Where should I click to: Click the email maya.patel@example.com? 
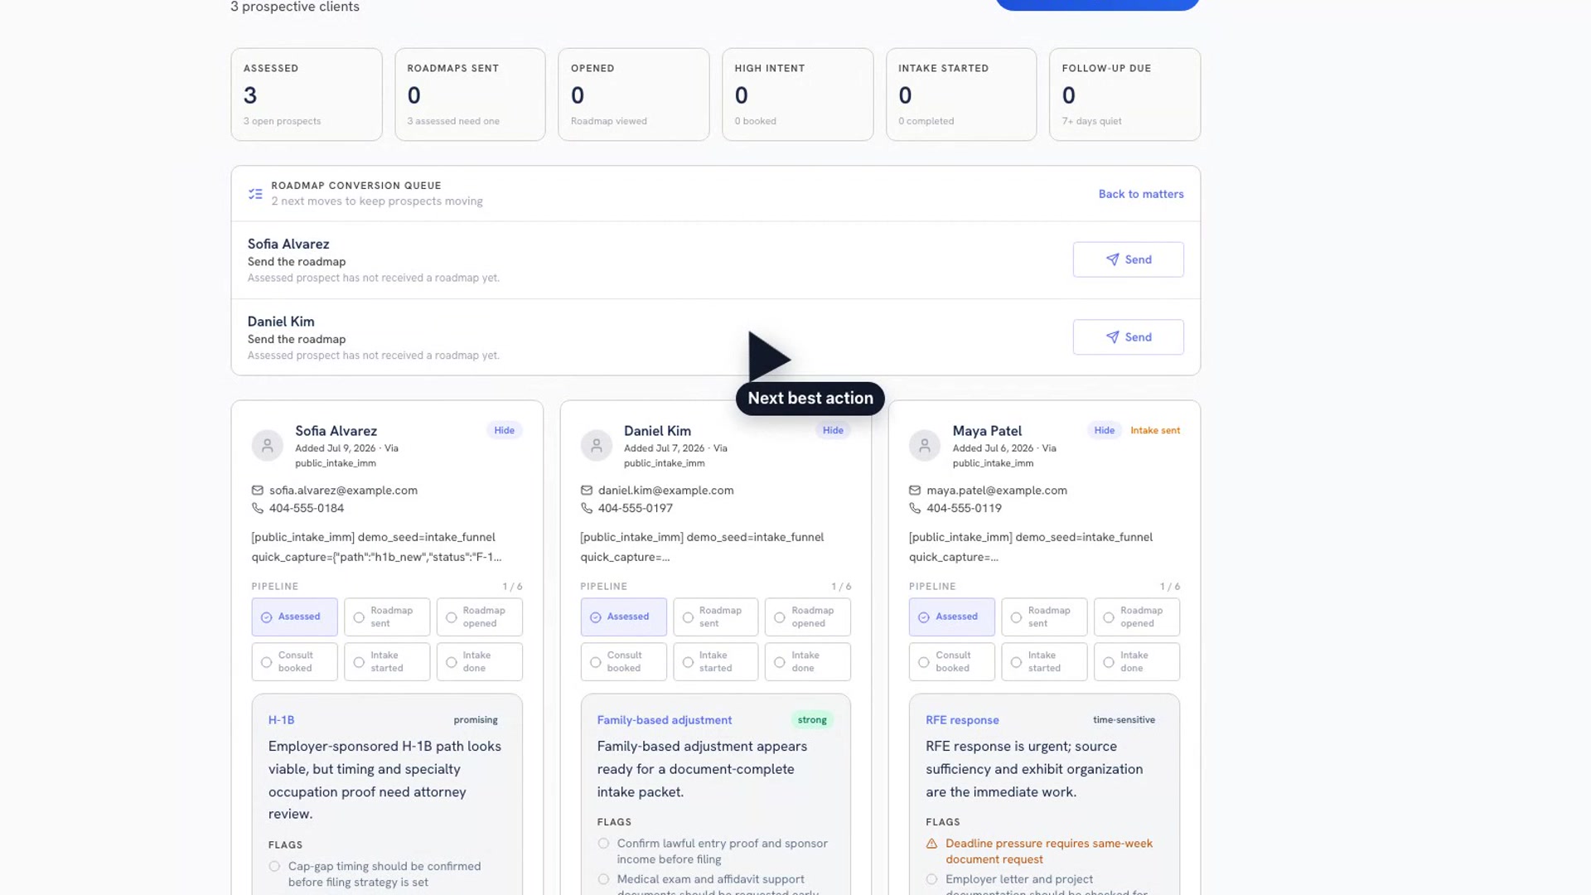coord(997,491)
